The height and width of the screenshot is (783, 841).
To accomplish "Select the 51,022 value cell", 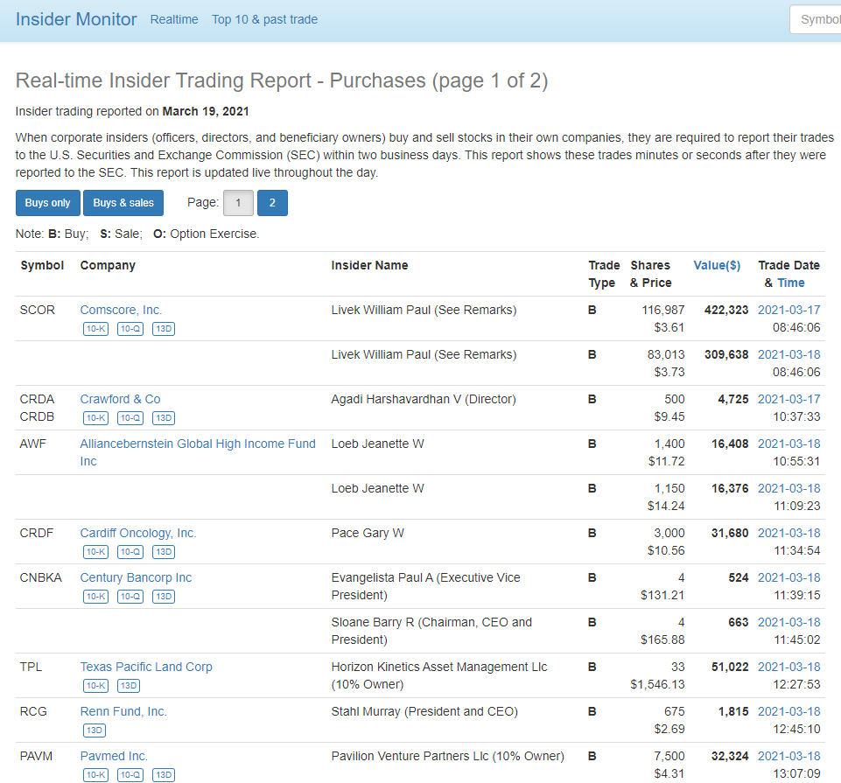I will [x=730, y=667].
